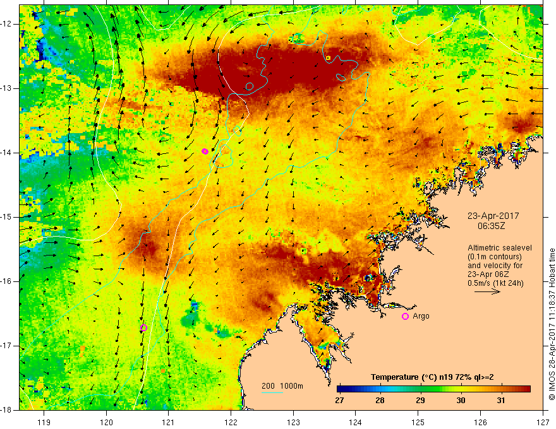Click the '06:35Z' time label
Image resolution: width=556 pixels, height=429 pixels.
491,226
